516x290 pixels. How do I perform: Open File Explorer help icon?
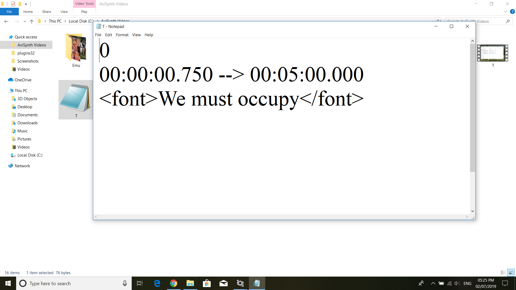point(512,12)
